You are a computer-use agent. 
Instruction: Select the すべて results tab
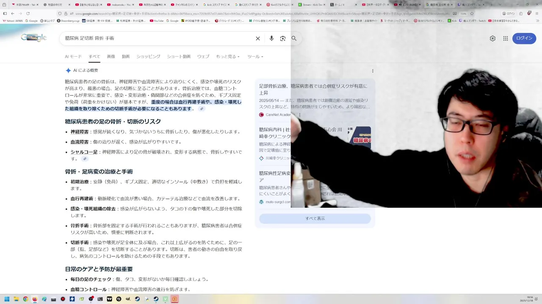click(x=94, y=57)
